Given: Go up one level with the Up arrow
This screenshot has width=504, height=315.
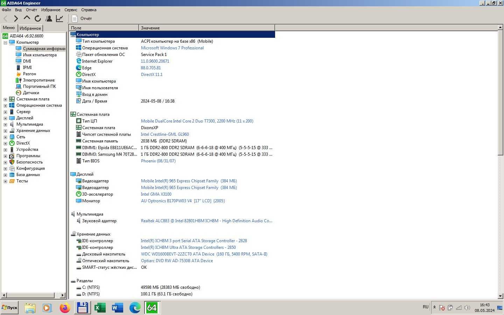Looking at the screenshot, I should click(x=27, y=18).
